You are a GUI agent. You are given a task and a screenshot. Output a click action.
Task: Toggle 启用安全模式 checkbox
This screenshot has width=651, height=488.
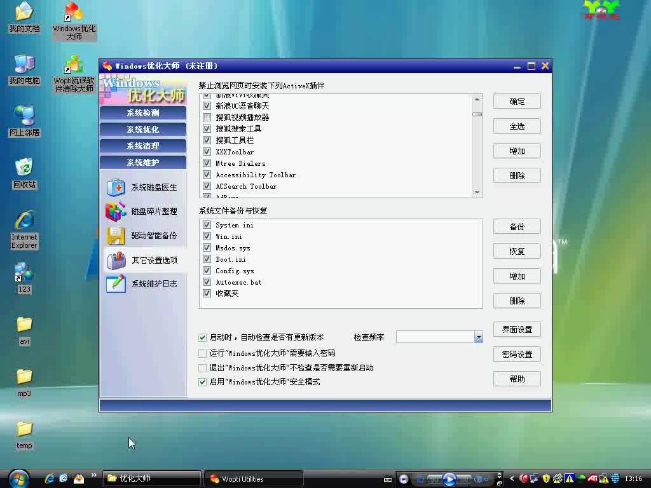[x=202, y=382]
